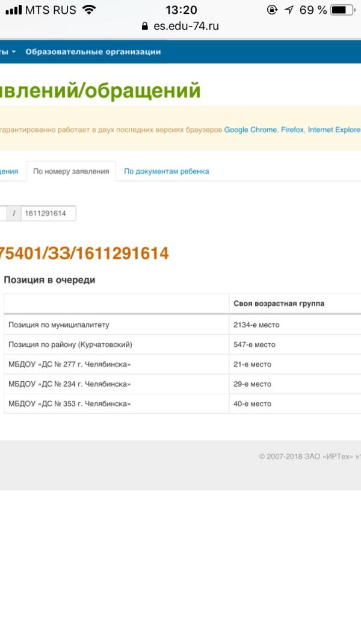Click the cut-off input field before the slash

point(3,214)
